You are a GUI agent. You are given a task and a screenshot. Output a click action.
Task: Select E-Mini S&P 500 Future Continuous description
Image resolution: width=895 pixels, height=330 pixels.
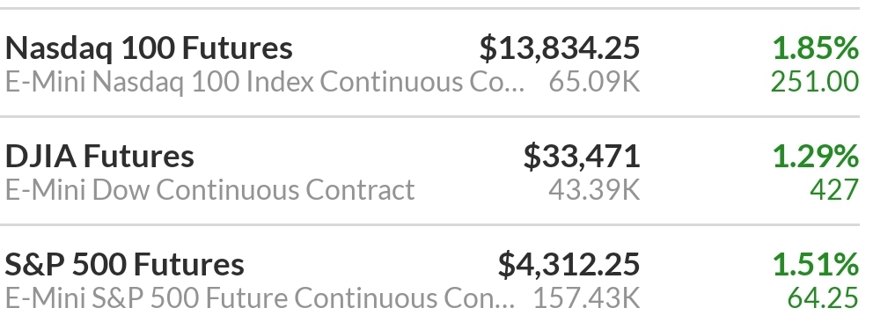tap(260, 298)
